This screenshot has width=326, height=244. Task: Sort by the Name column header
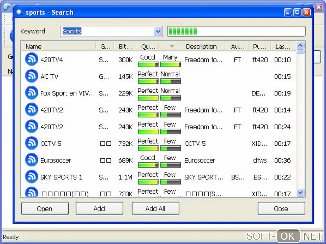pyautogui.click(x=58, y=47)
